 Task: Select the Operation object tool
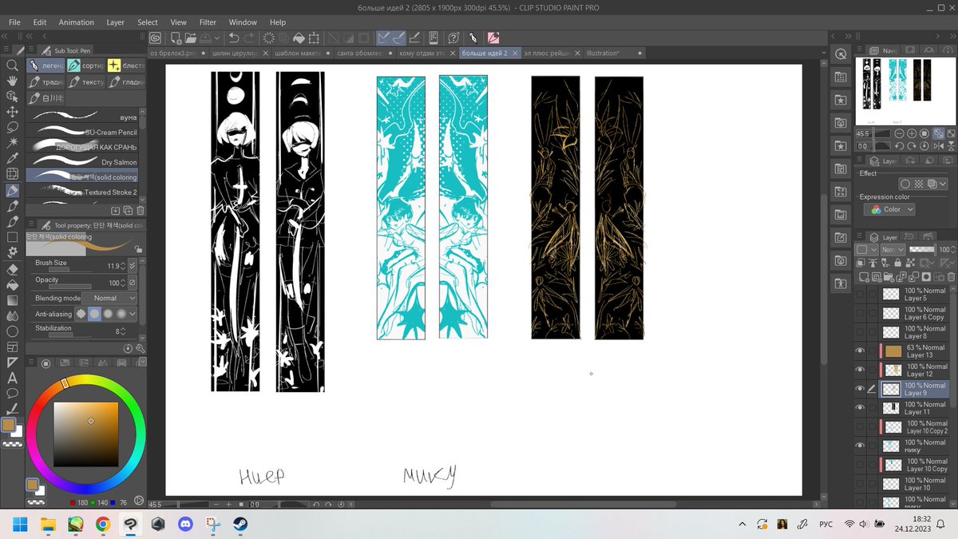12,97
